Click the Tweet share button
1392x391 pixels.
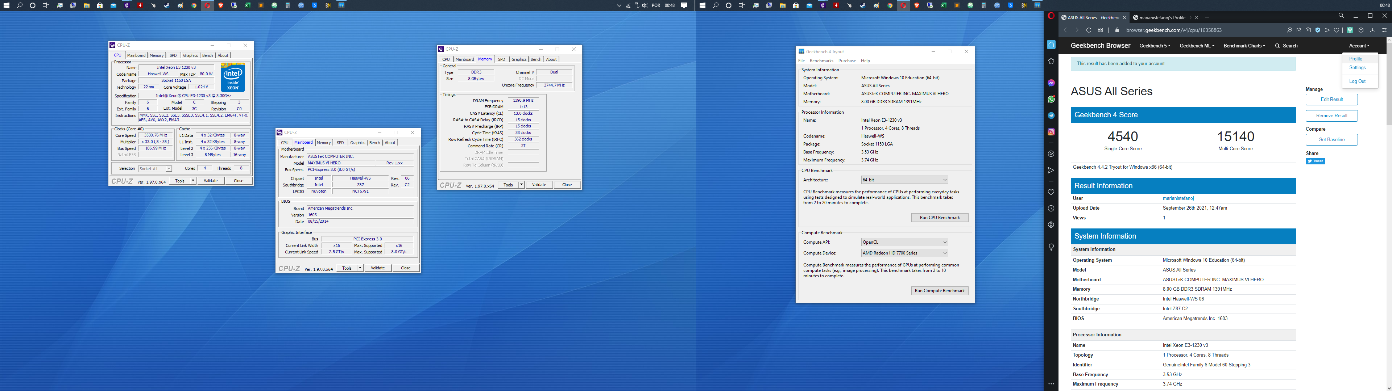[1315, 161]
